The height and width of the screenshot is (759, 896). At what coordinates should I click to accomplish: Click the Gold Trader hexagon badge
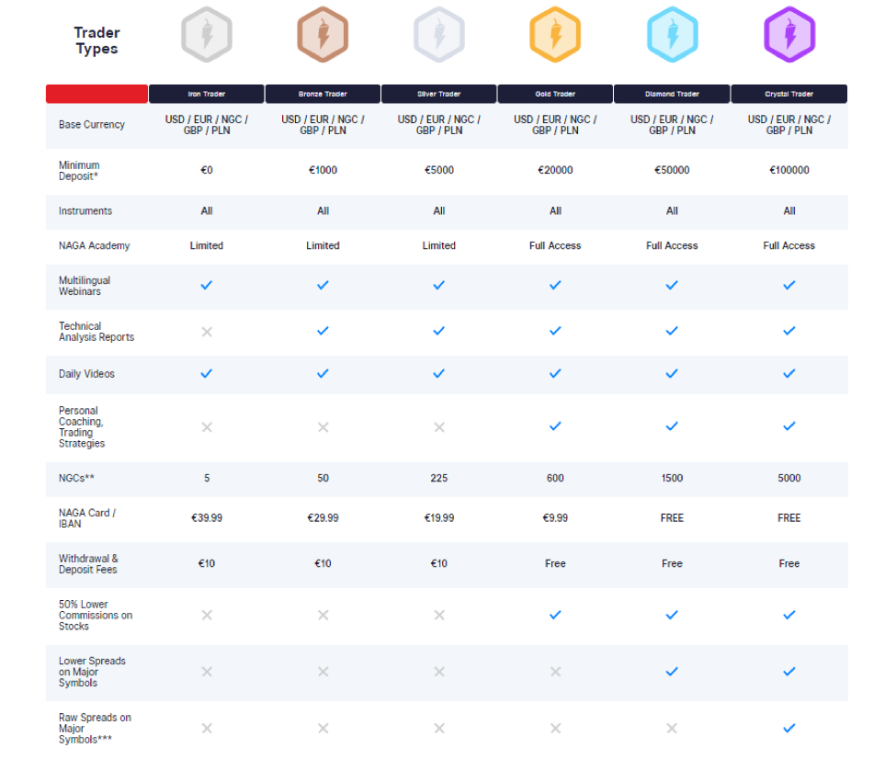555,34
